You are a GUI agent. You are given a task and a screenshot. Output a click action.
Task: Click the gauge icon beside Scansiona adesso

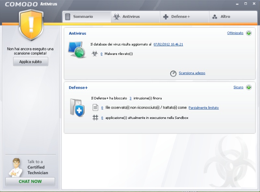173,73
